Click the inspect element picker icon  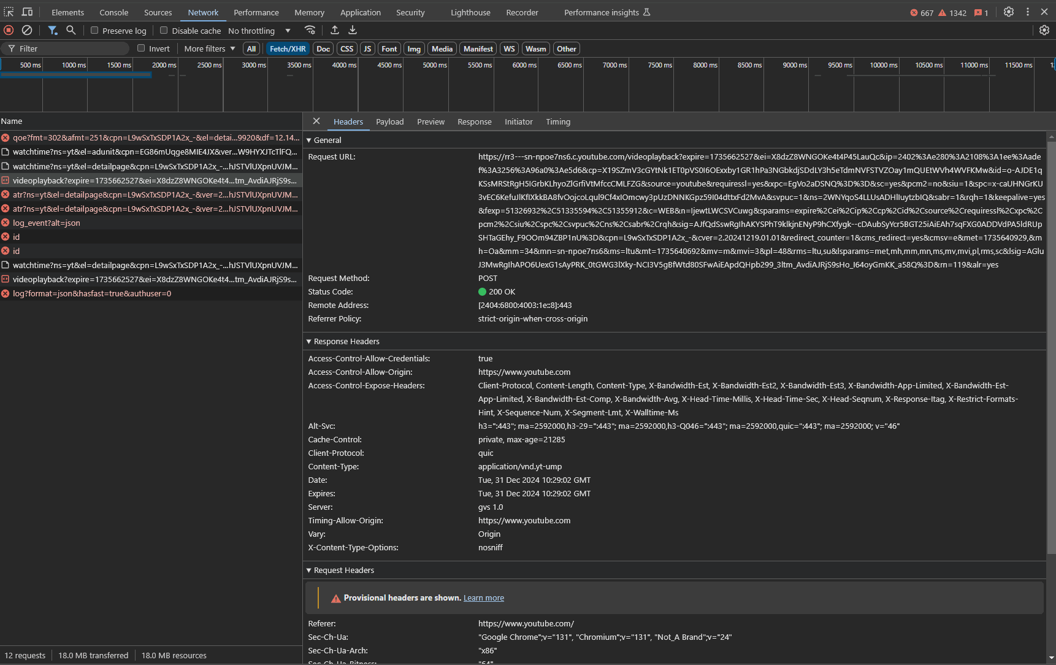[x=9, y=12]
